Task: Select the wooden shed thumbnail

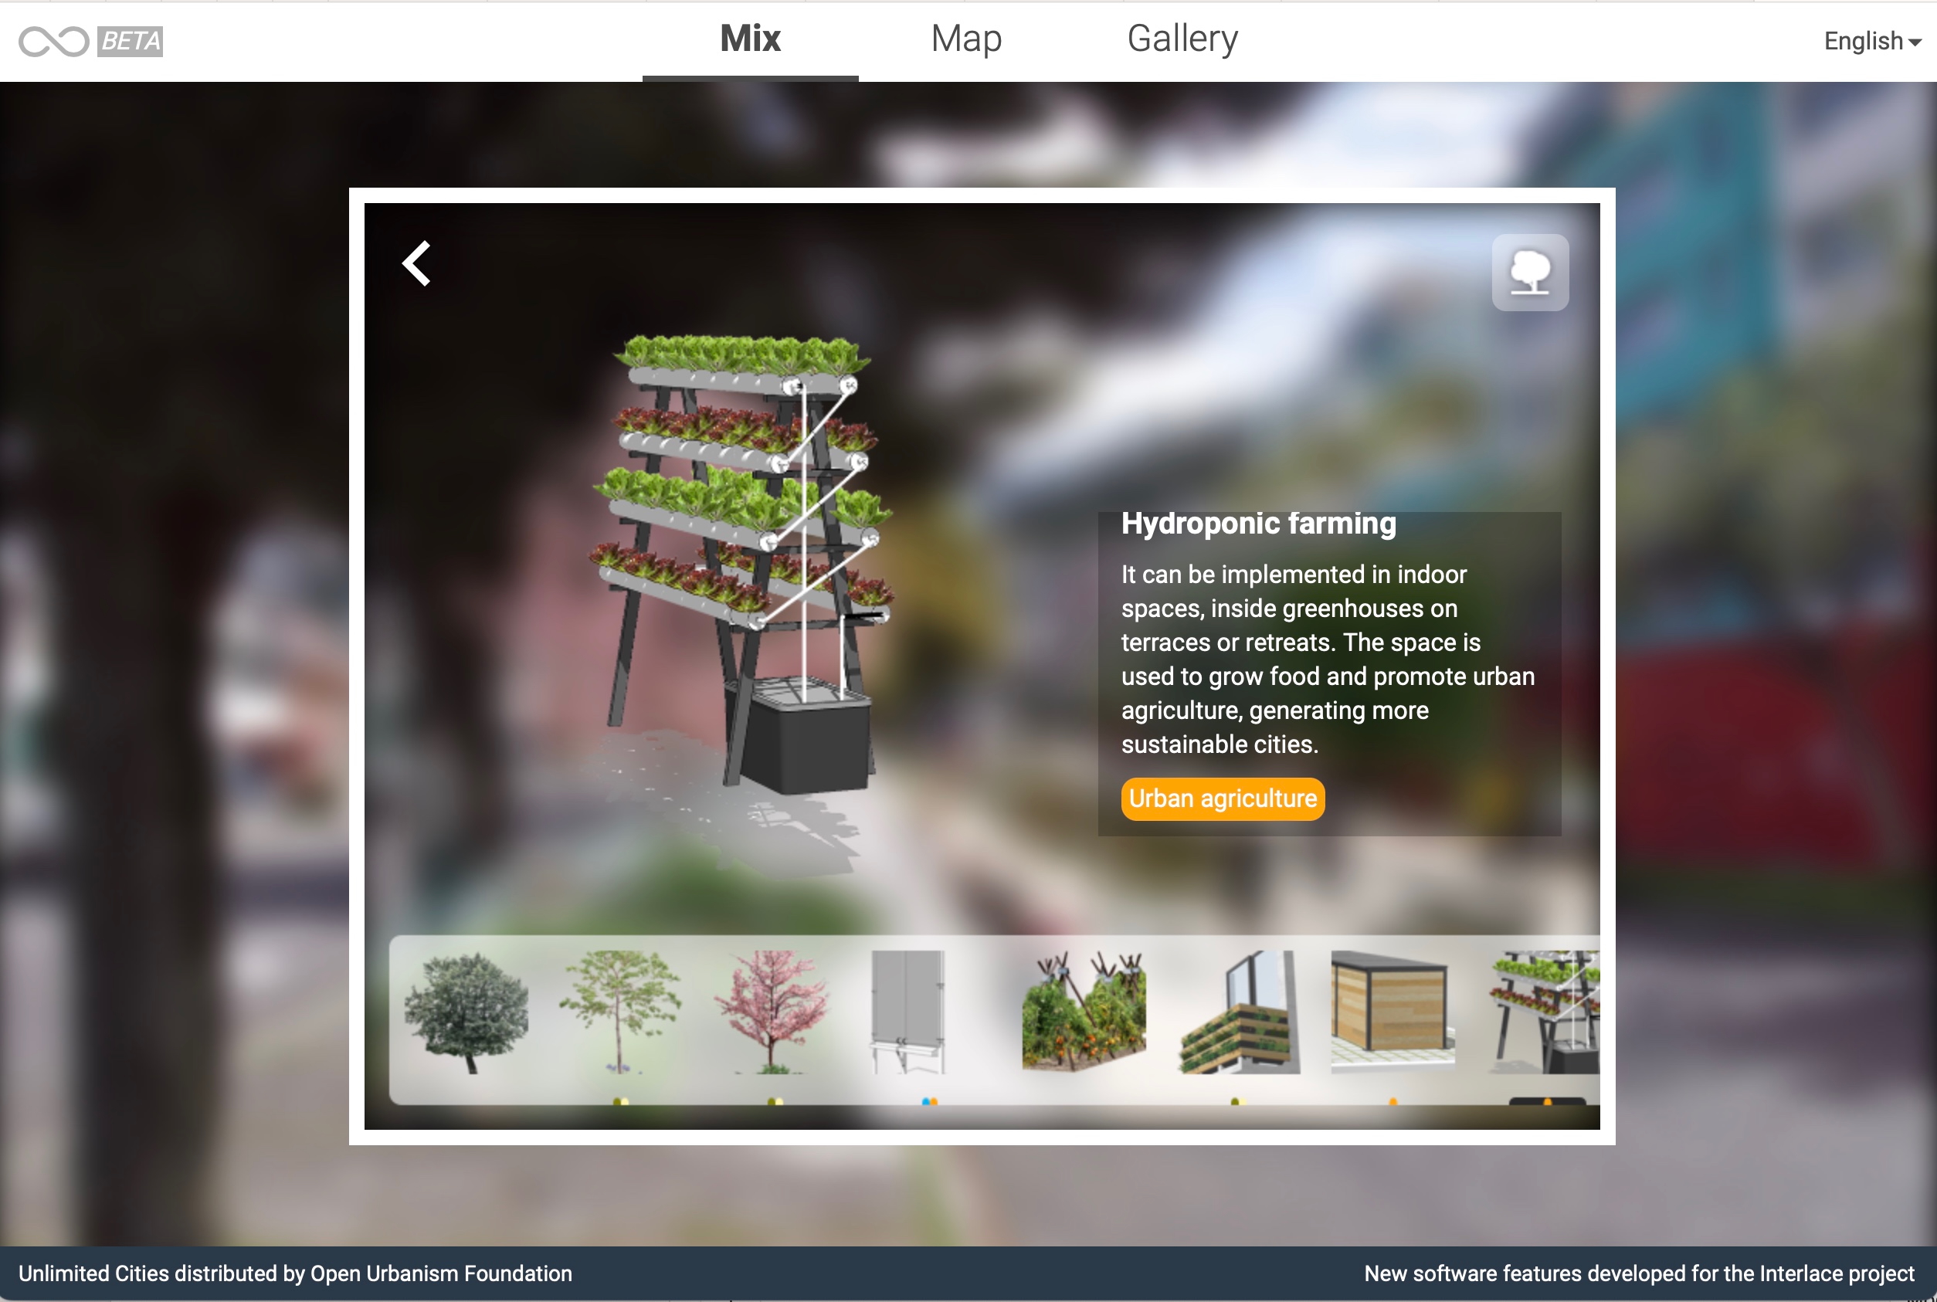Action: 1393,1012
